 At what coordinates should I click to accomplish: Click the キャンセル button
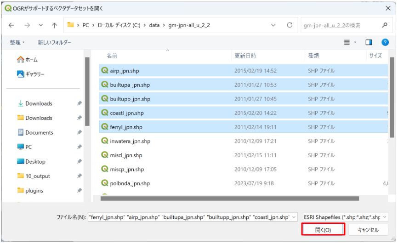point(368,230)
